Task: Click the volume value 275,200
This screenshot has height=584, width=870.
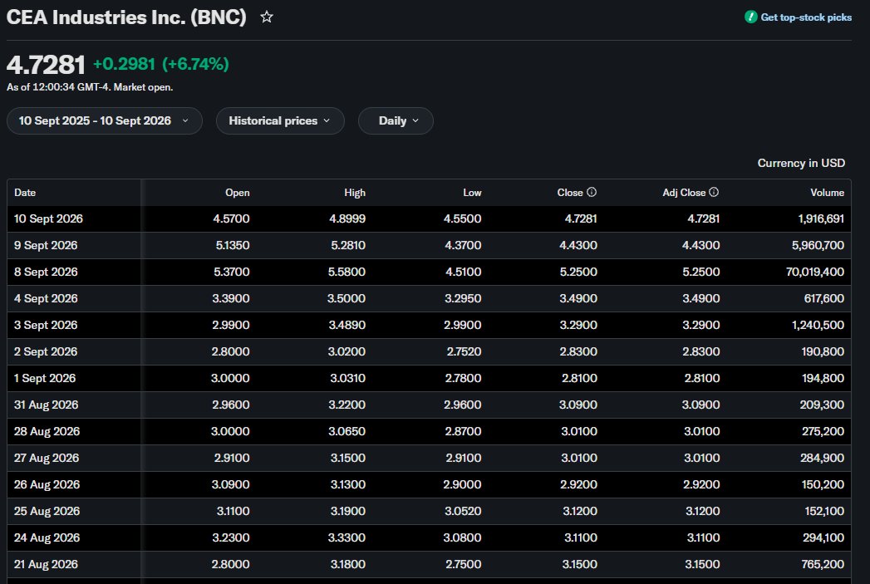Action: pos(823,432)
